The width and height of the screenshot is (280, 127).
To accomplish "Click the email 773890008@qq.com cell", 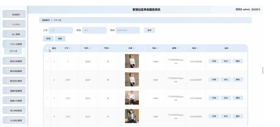I will (176, 61).
